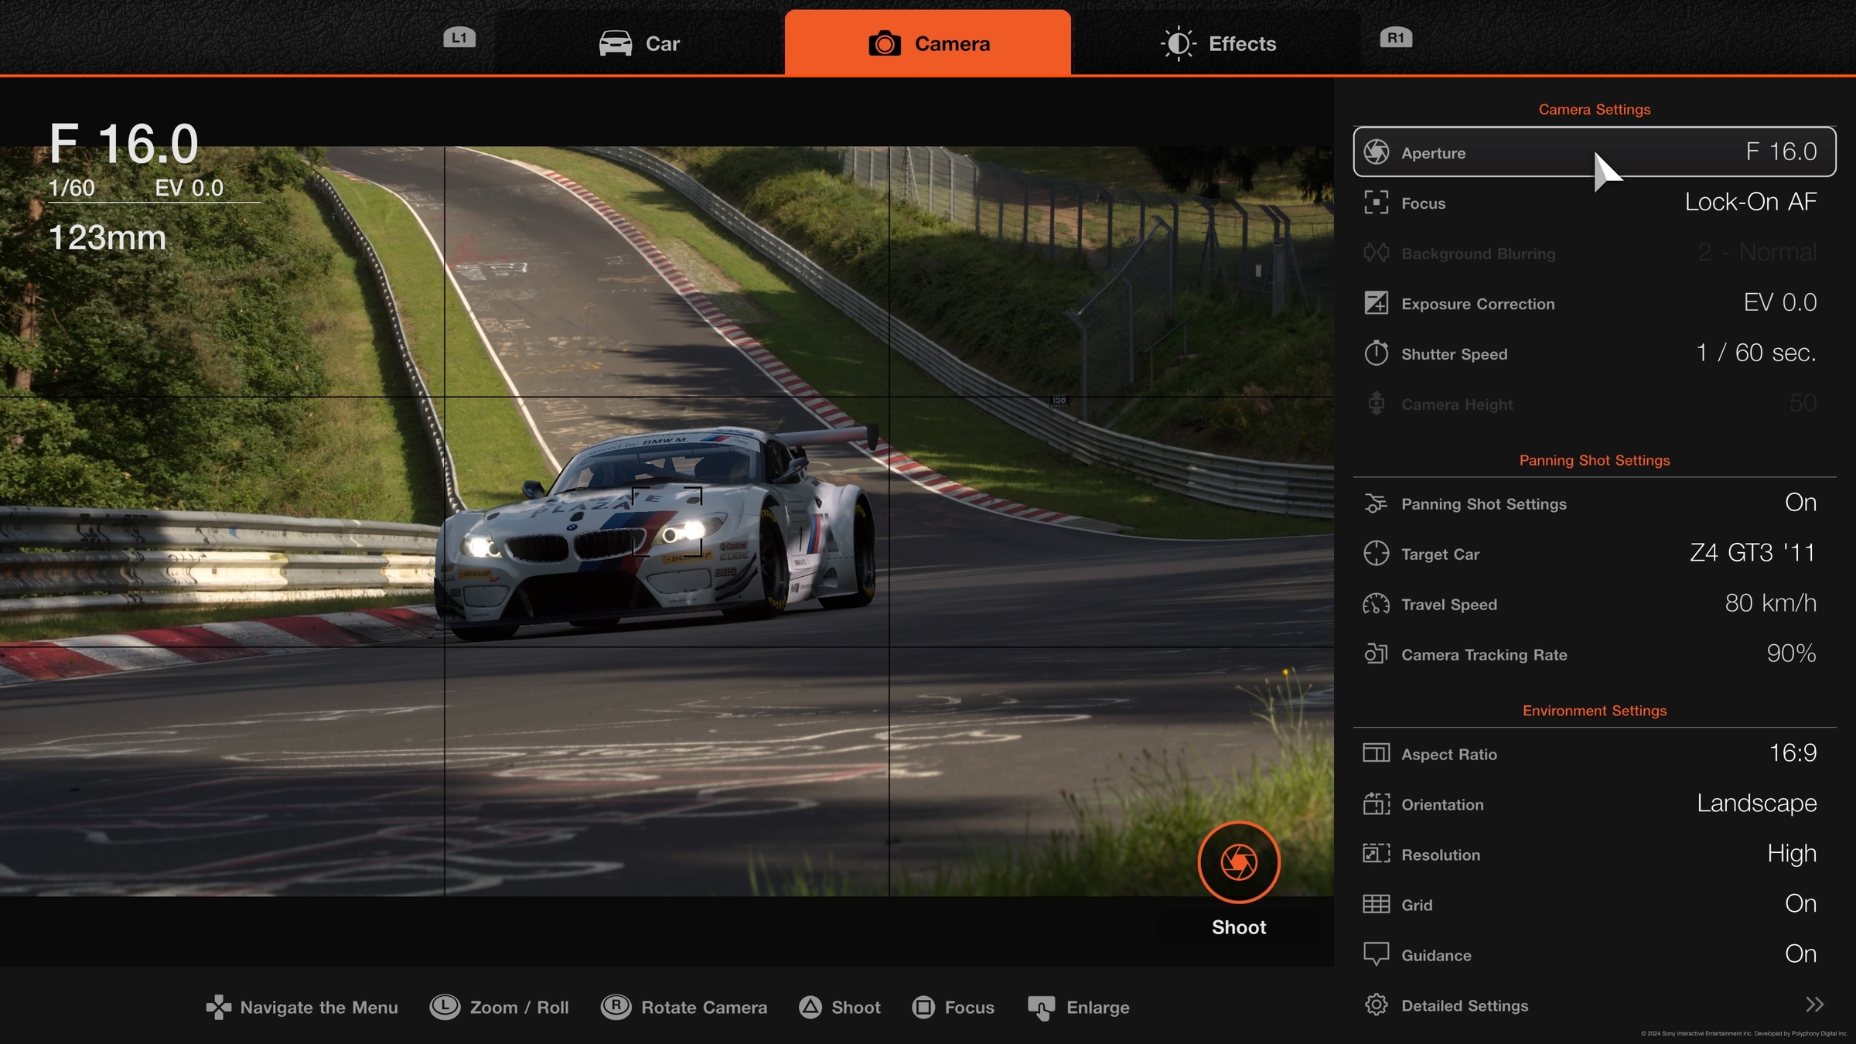The image size is (1856, 1044).
Task: Toggle the Guidance On setting
Action: pyautogui.click(x=1800, y=954)
